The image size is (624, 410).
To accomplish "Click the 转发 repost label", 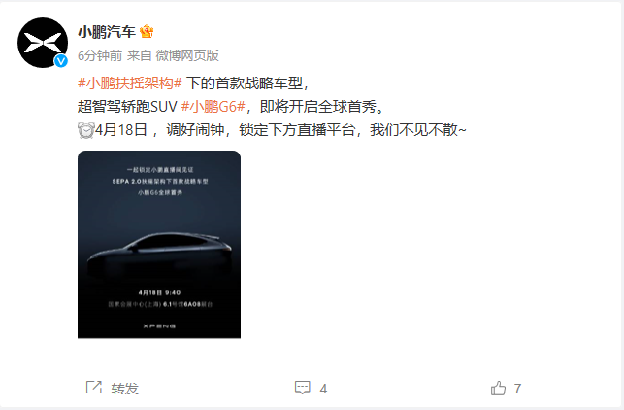I will click(x=125, y=389).
